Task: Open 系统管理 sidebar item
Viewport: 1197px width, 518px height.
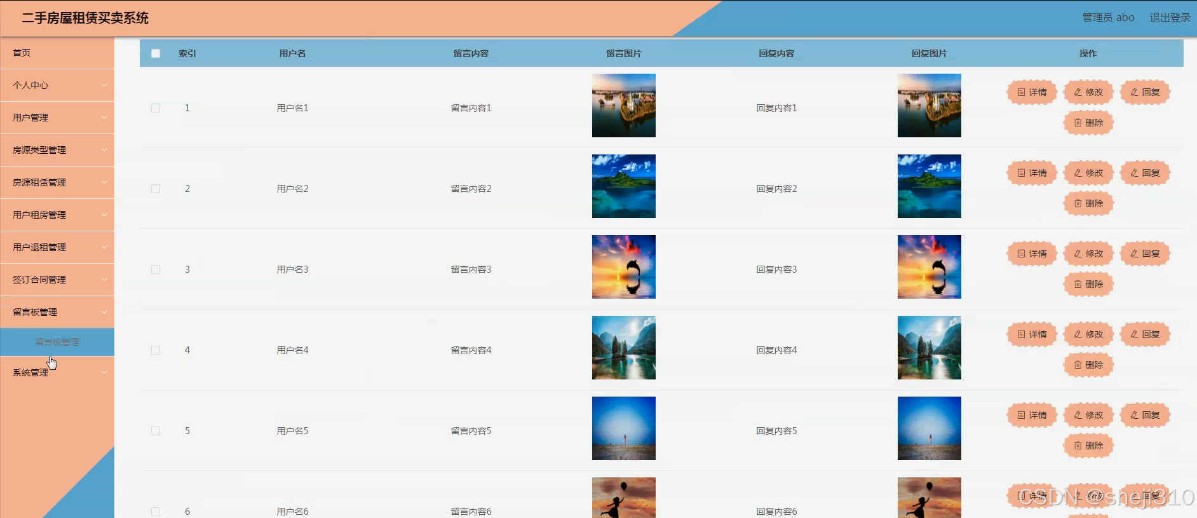Action: (x=57, y=372)
